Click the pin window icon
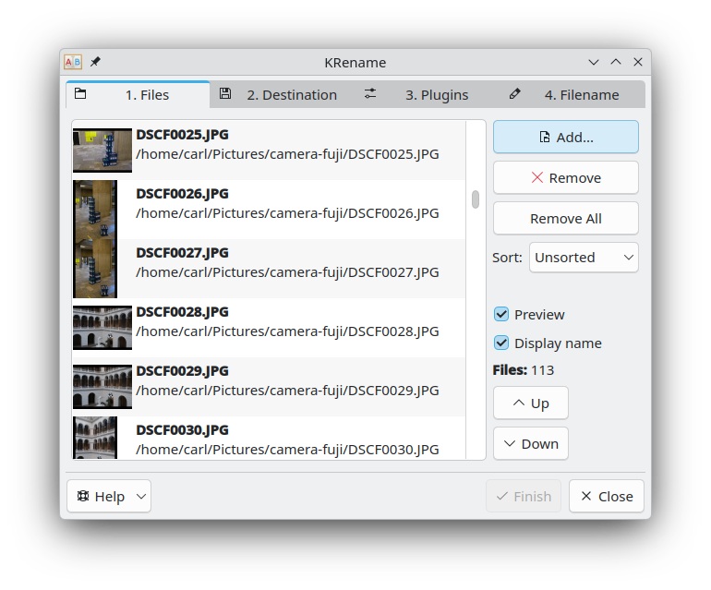 [x=95, y=63]
